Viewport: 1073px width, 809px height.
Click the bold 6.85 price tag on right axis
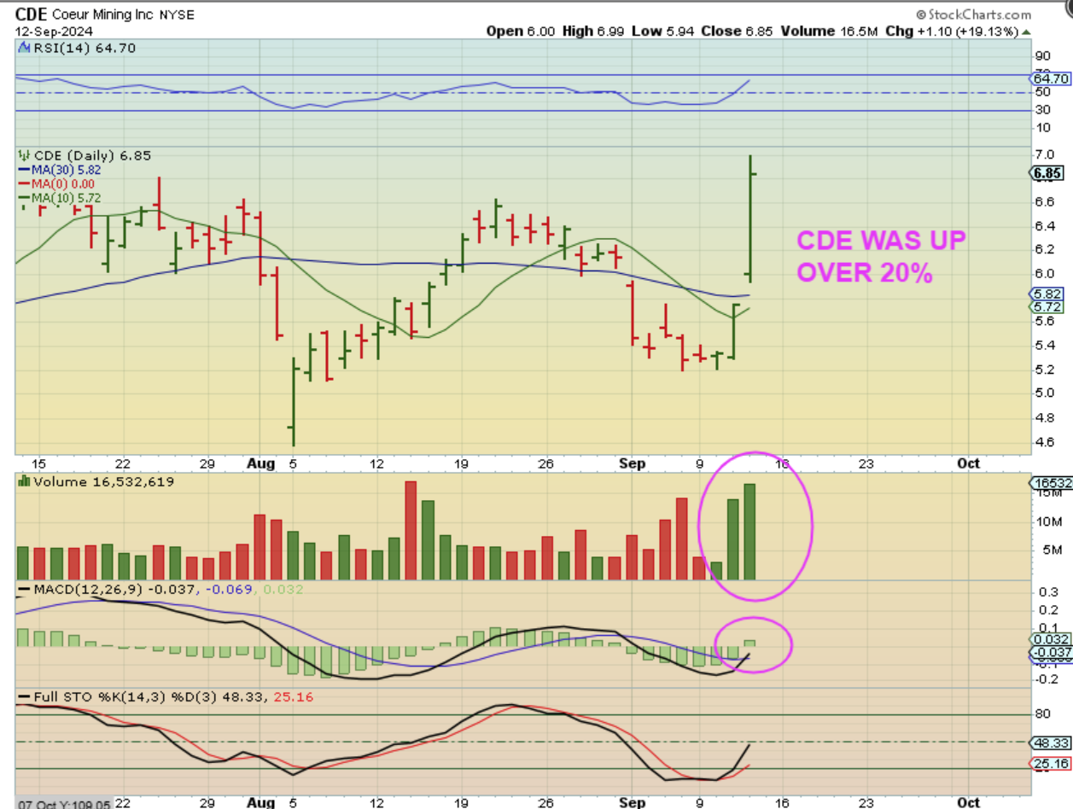1047,173
